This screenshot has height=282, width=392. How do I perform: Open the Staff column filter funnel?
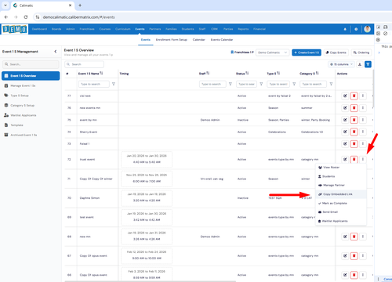(x=230, y=84)
